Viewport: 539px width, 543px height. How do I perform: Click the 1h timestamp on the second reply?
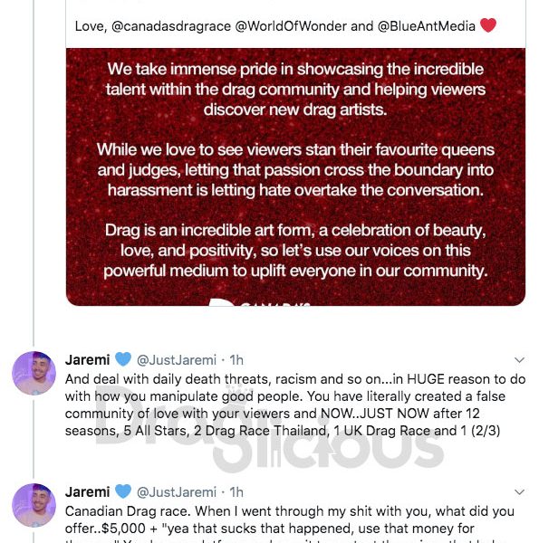(236, 492)
